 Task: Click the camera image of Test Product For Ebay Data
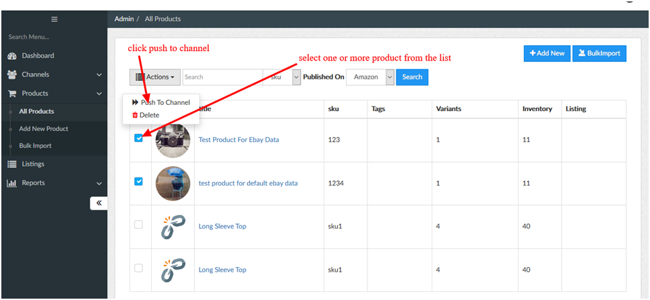coord(173,141)
